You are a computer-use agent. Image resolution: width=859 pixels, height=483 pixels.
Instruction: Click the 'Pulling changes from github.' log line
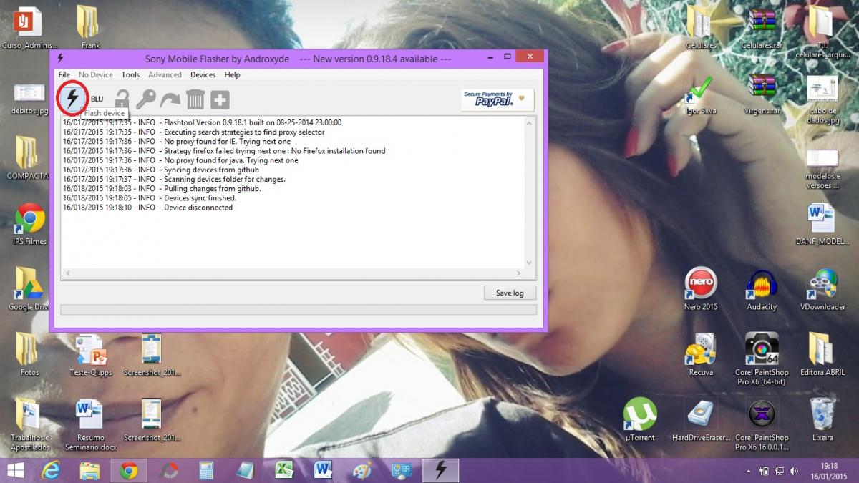162,189
